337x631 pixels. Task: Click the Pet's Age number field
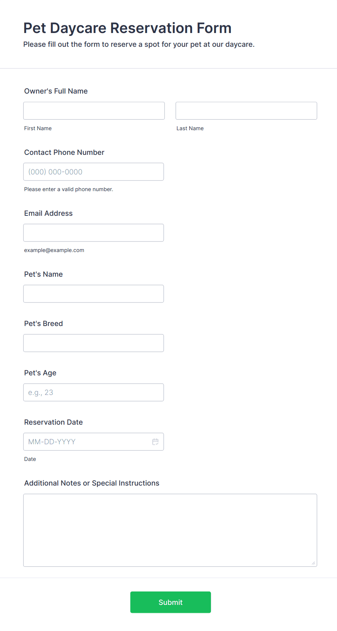click(93, 392)
